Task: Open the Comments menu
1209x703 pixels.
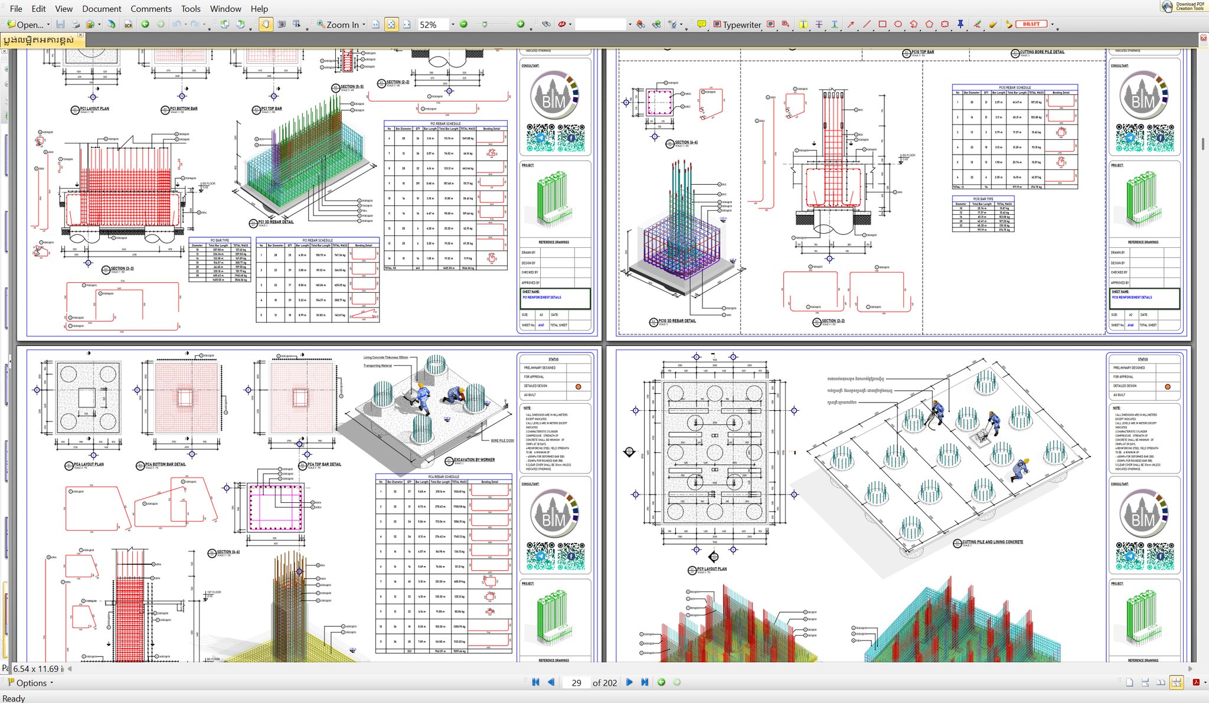Action: 151,8
